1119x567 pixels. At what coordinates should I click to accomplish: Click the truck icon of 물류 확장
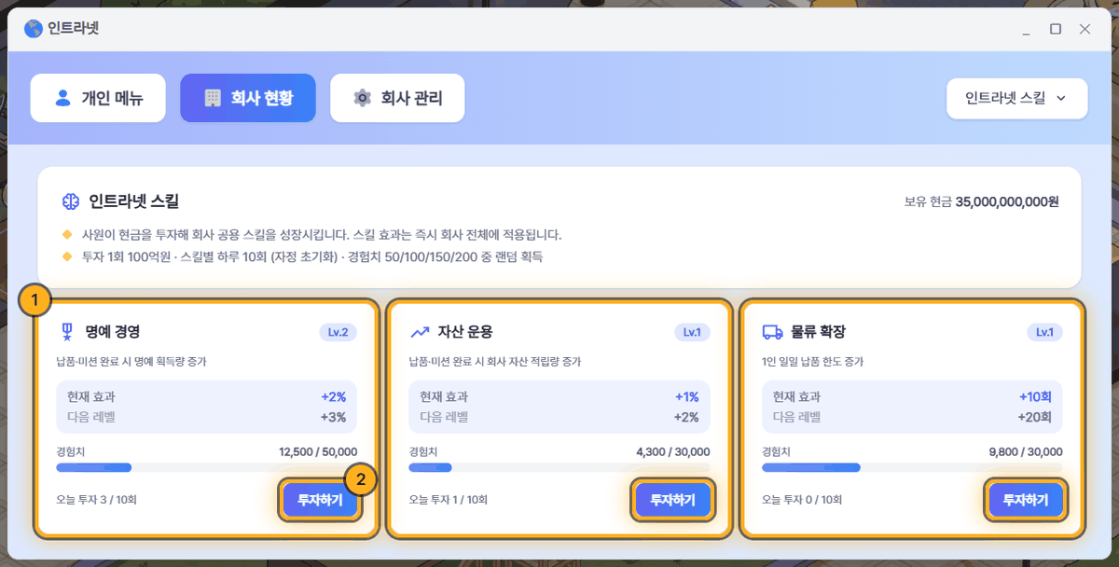(x=772, y=332)
